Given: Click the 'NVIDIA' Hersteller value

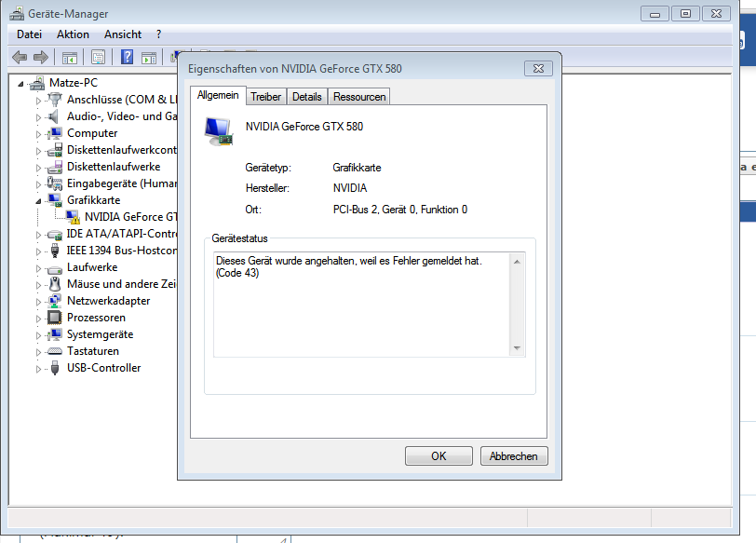Looking at the screenshot, I should (x=349, y=188).
